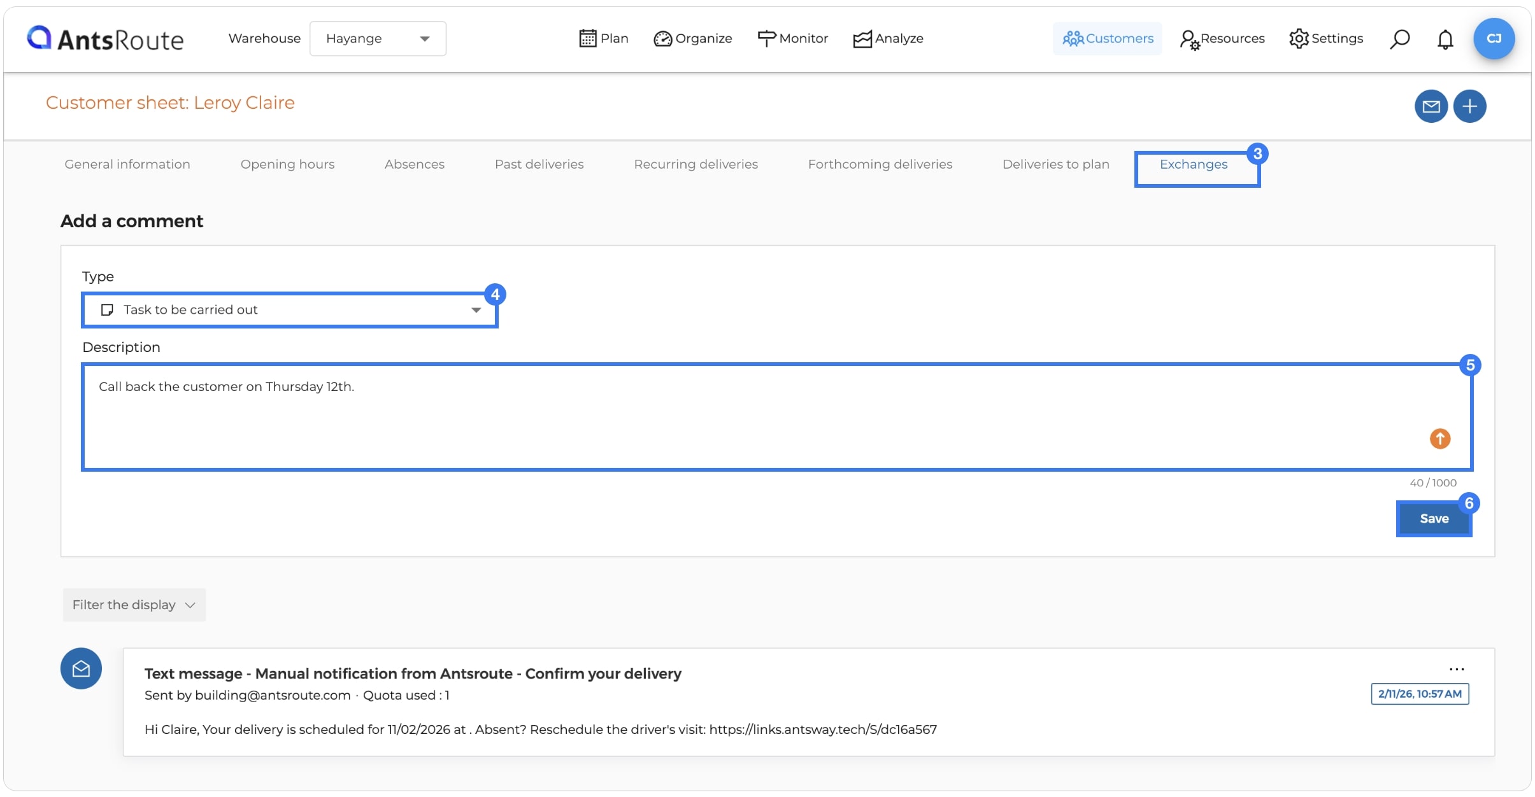
Task: Click the 'Customer sheet: Leroy Claire' heading
Action: [170, 102]
